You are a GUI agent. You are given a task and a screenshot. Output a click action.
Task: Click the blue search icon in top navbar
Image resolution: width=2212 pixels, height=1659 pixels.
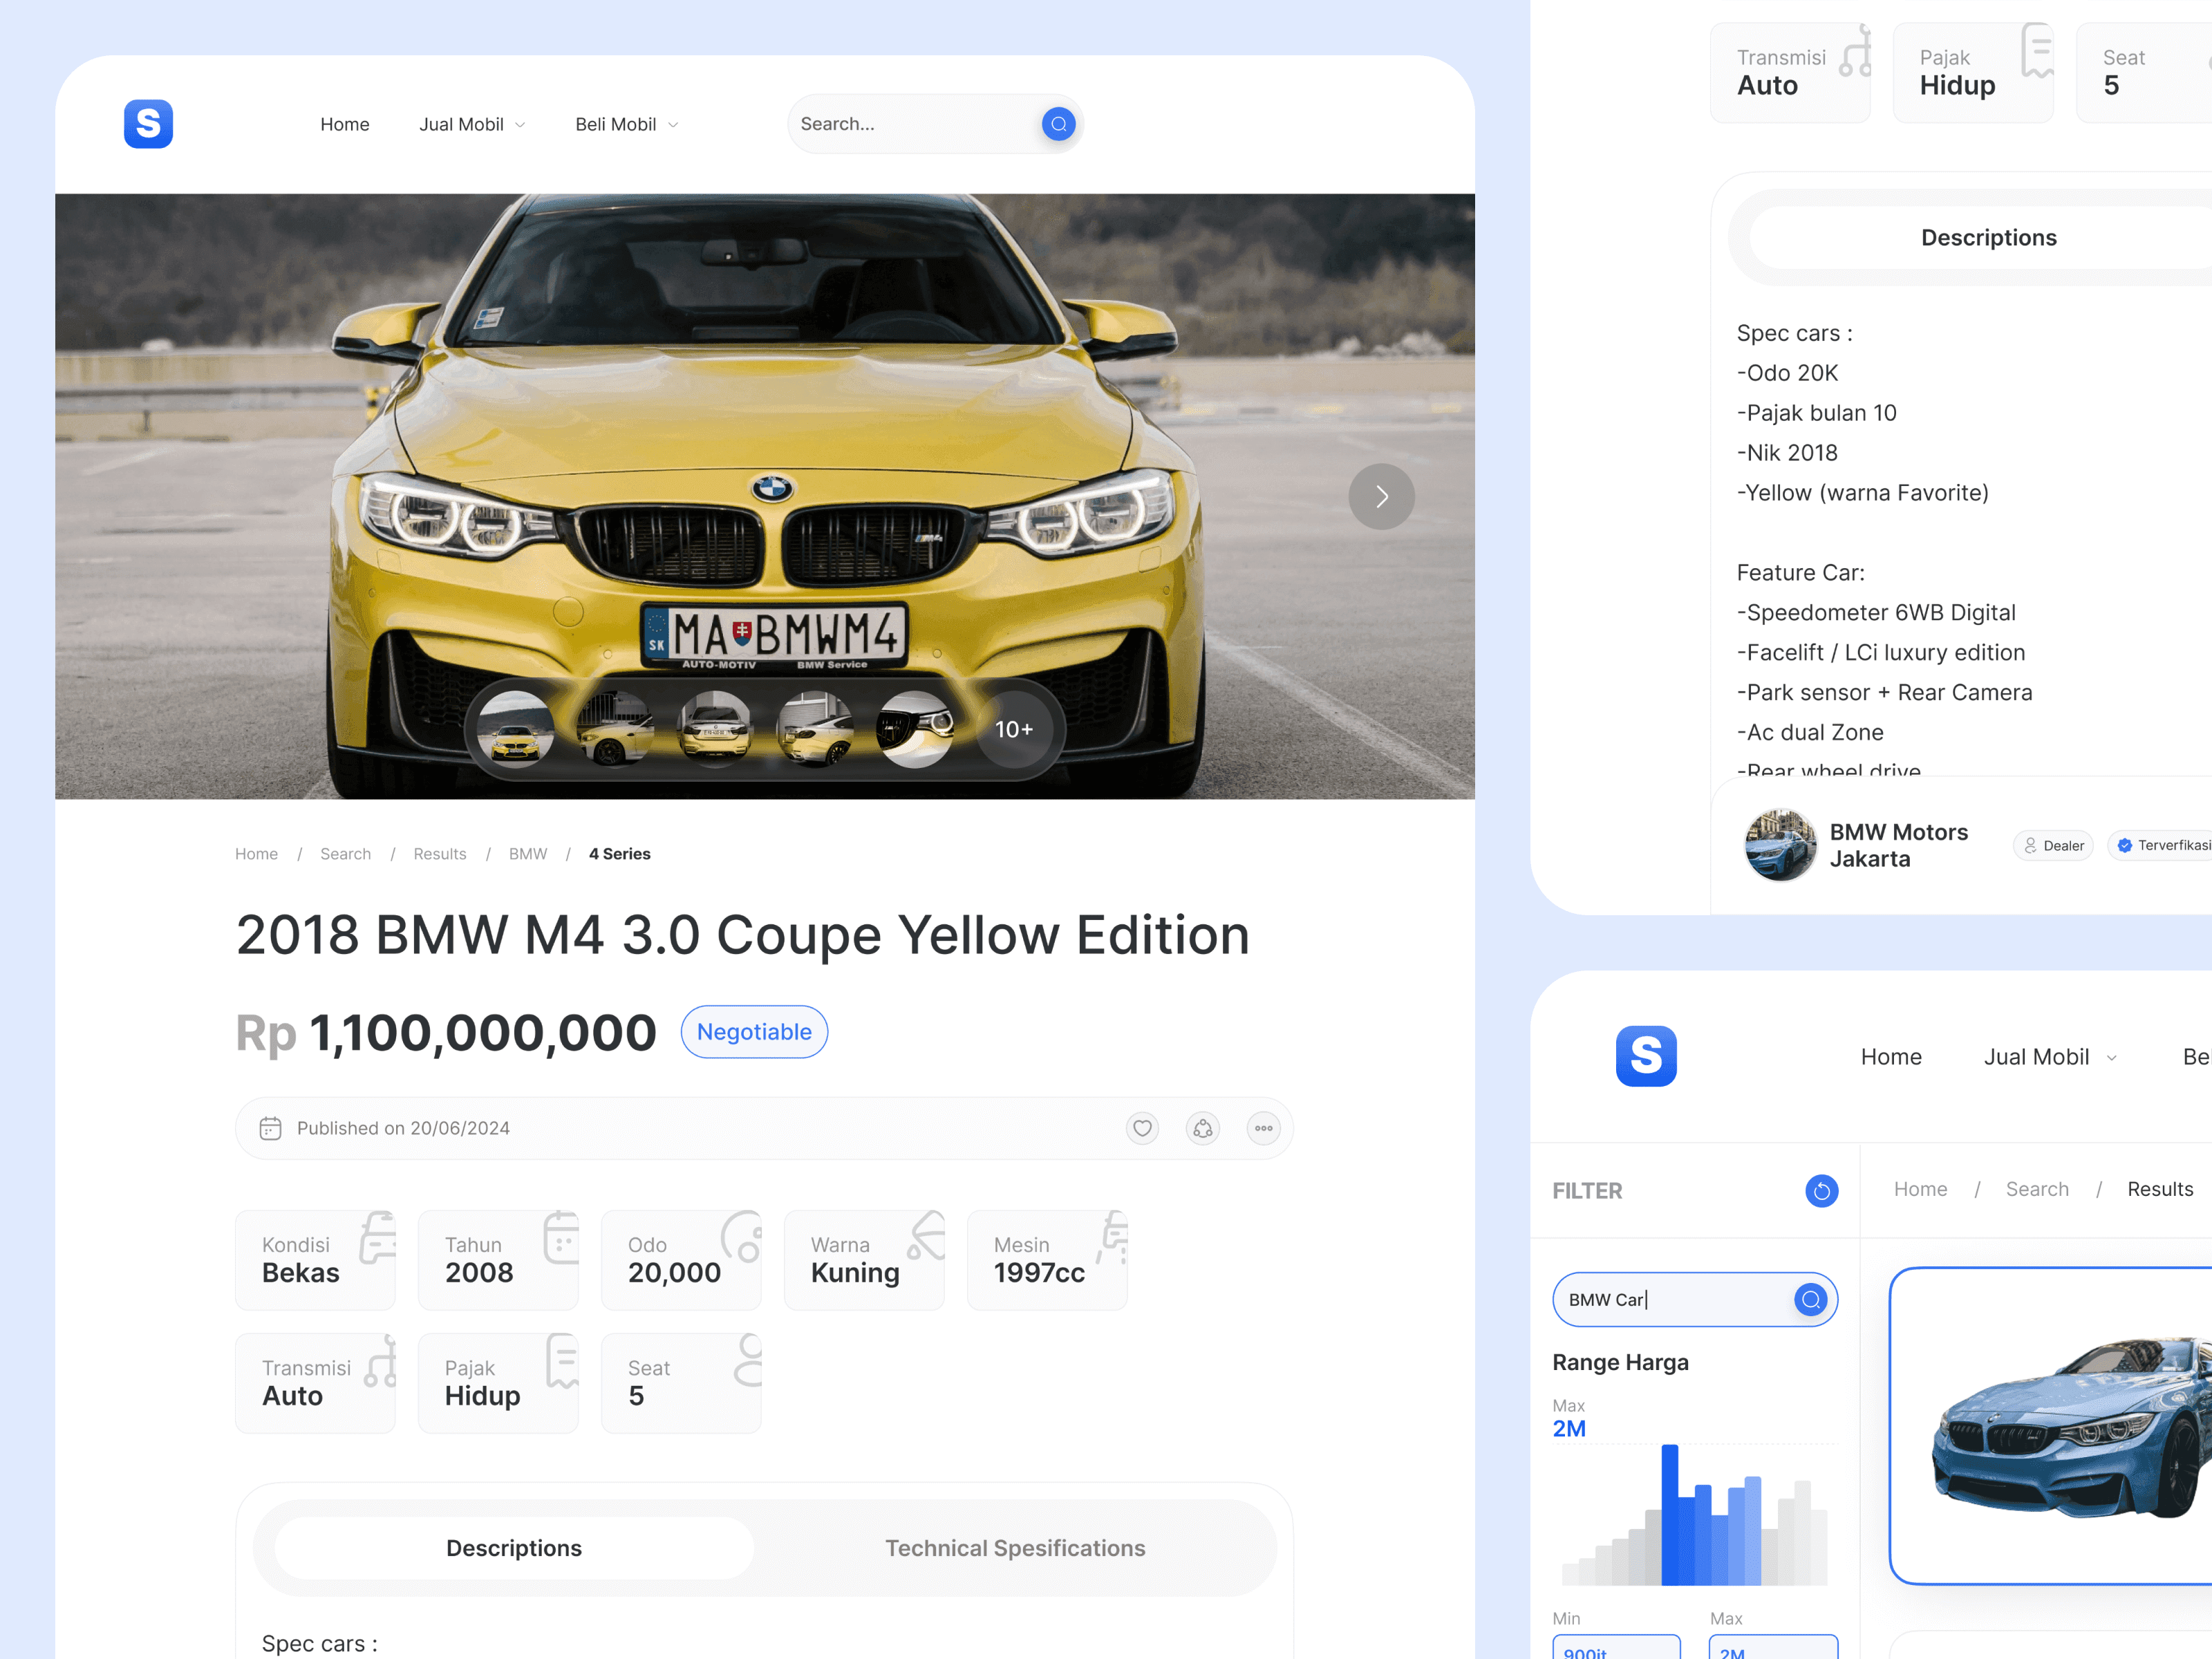click(x=1058, y=124)
